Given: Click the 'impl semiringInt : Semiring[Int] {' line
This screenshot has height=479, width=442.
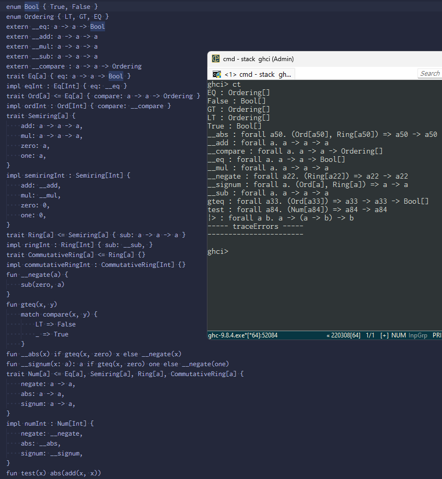Looking at the screenshot, I should point(68,176).
